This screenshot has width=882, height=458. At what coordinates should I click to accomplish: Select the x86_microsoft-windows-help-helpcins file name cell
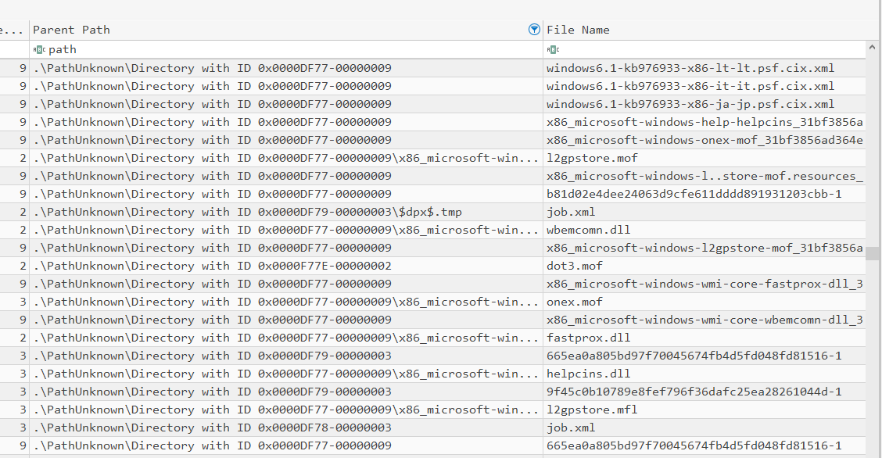[705, 122]
